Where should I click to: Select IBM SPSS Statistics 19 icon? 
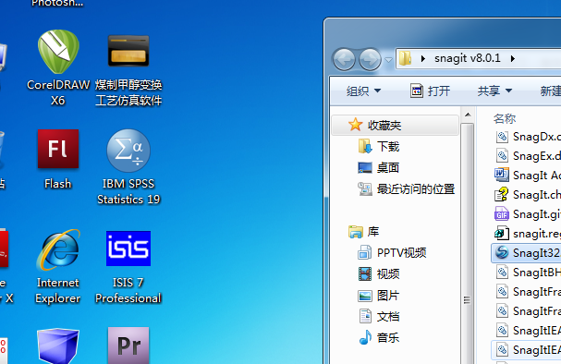coord(128,167)
